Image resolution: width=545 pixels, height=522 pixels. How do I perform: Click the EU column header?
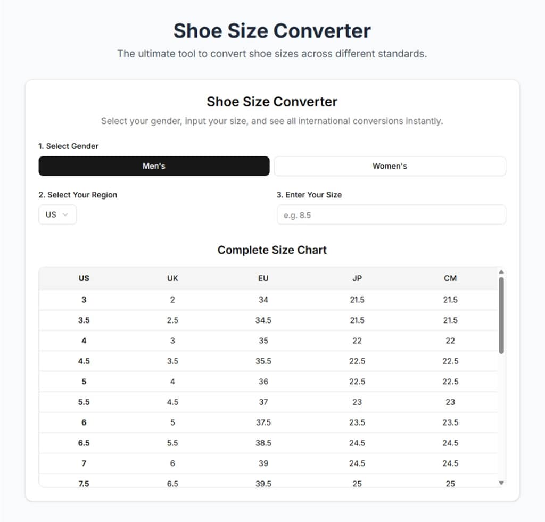pos(263,278)
